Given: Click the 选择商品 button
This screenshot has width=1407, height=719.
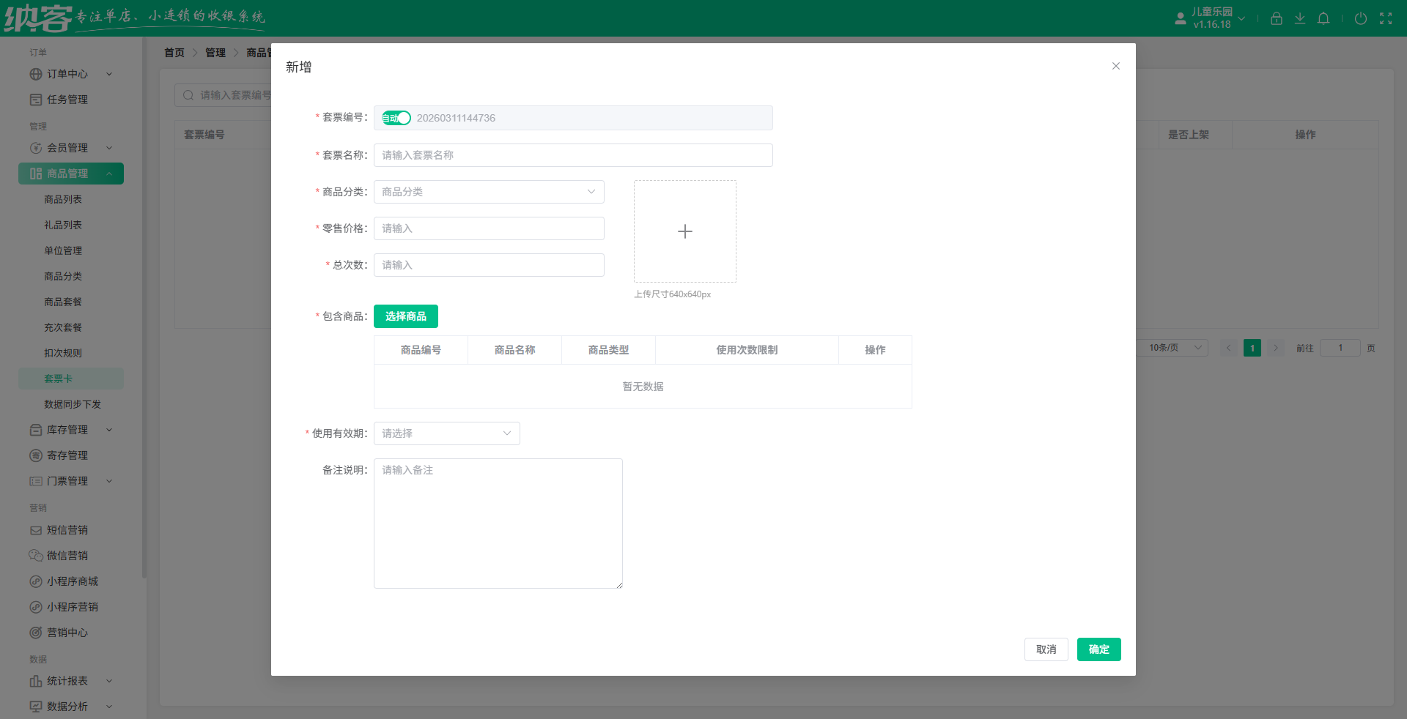Looking at the screenshot, I should click(405, 316).
